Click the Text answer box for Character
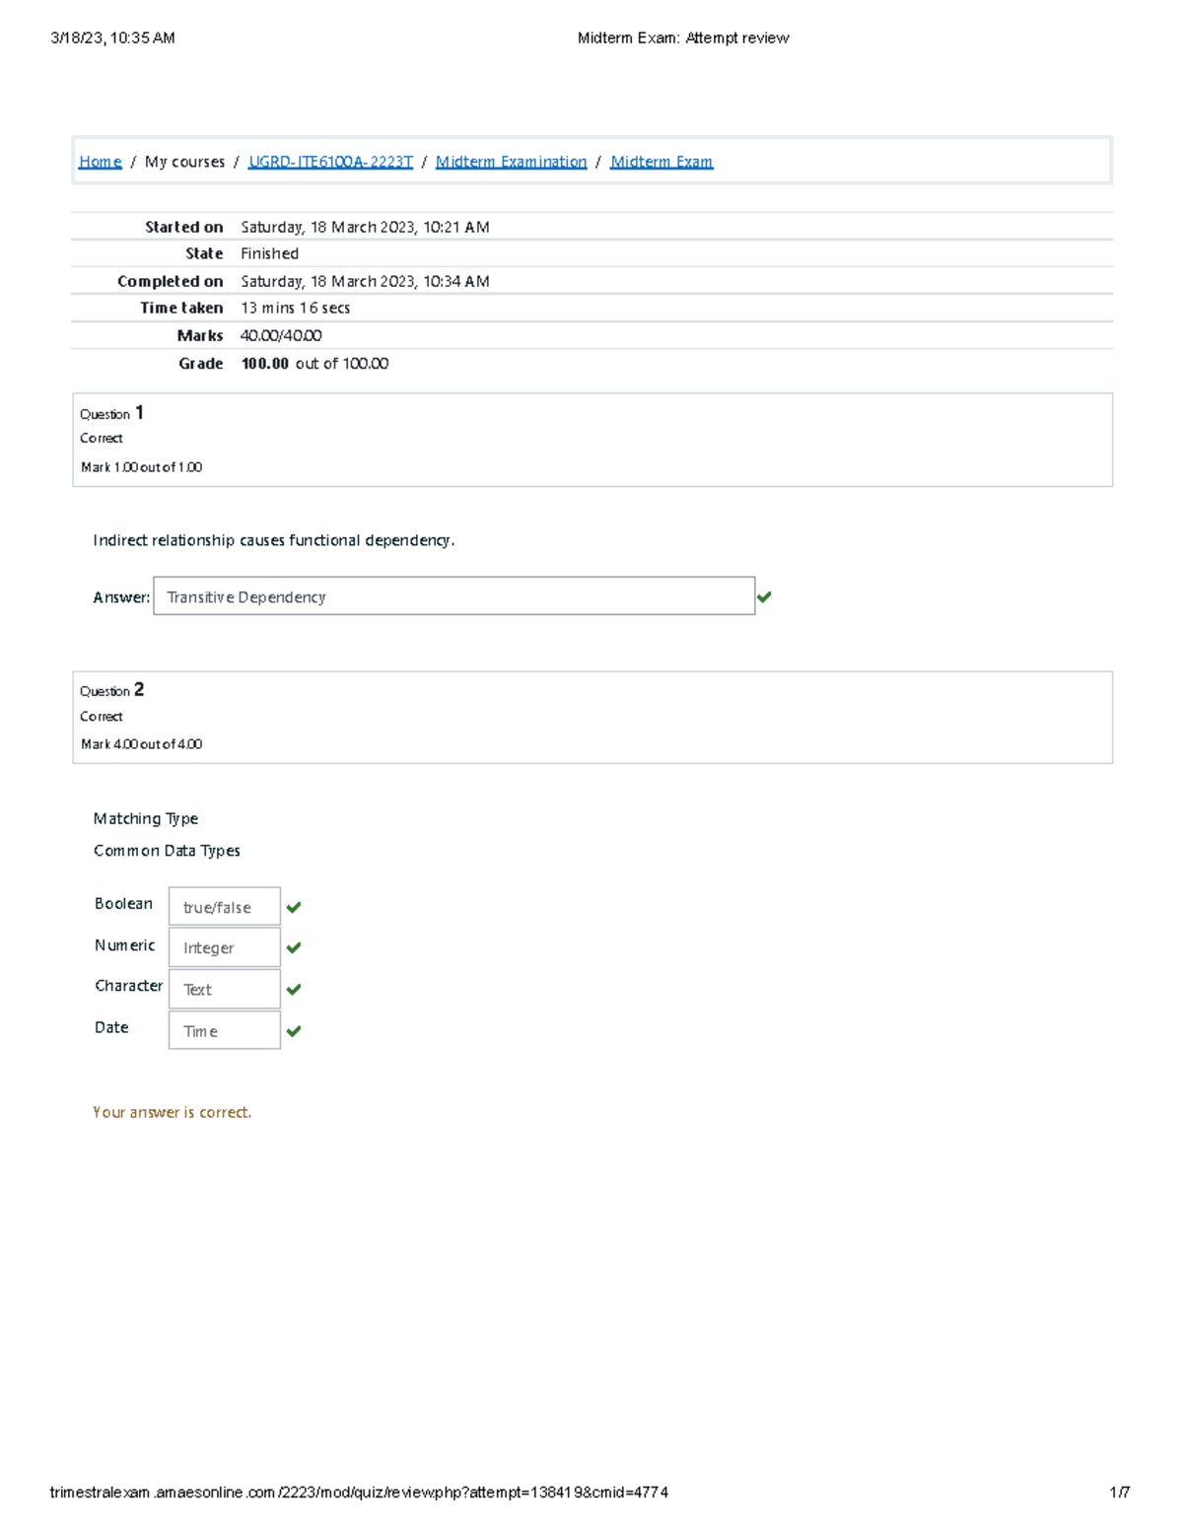 click(x=224, y=988)
